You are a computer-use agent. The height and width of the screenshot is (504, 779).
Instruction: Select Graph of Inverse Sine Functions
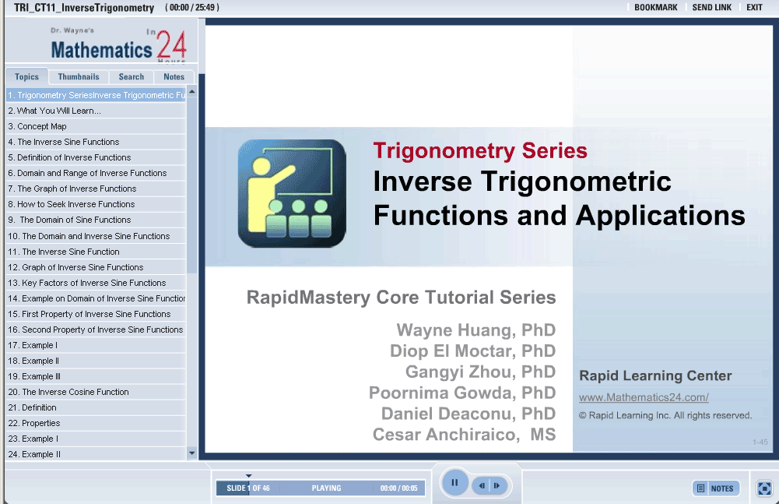[x=96, y=267]
